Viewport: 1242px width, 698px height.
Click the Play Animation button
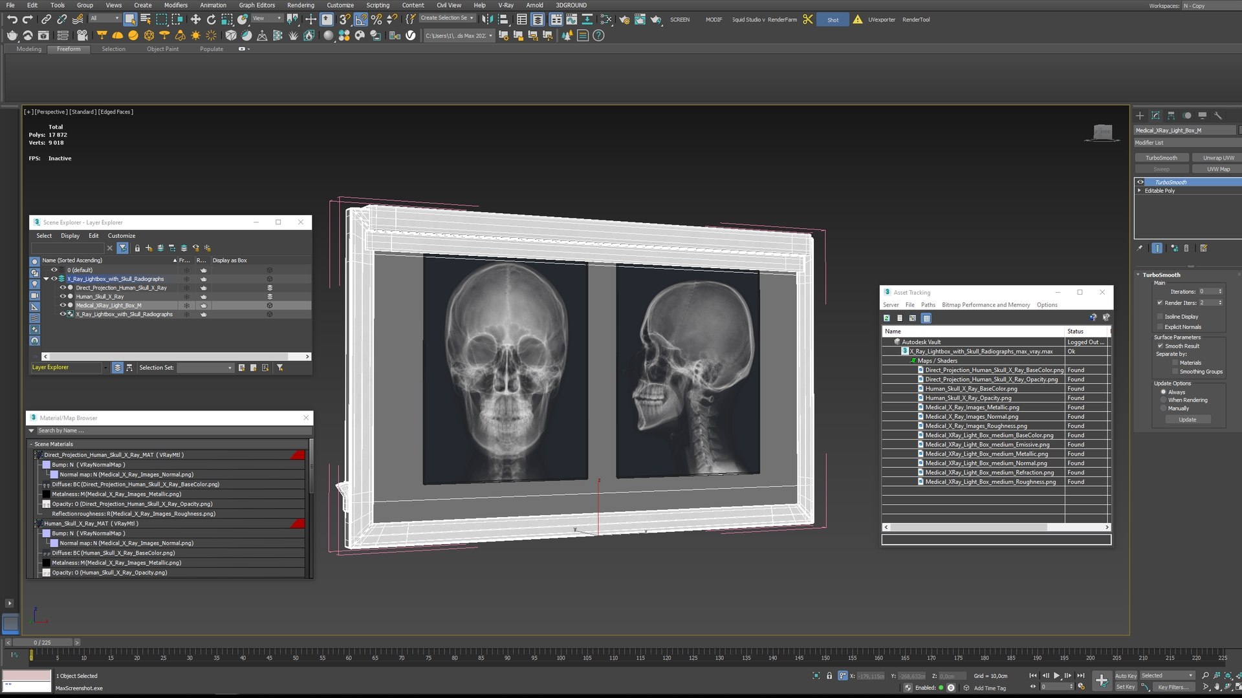coord(1056,675)
